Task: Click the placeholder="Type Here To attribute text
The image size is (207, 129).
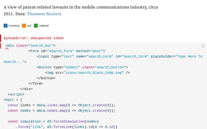Action: pyautogui.click(x=189, y=56)
